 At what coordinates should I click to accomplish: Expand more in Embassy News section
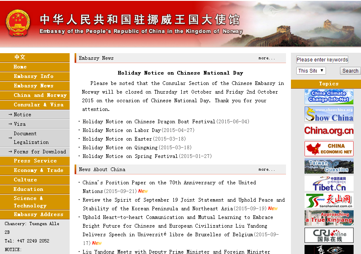point(267,58)
